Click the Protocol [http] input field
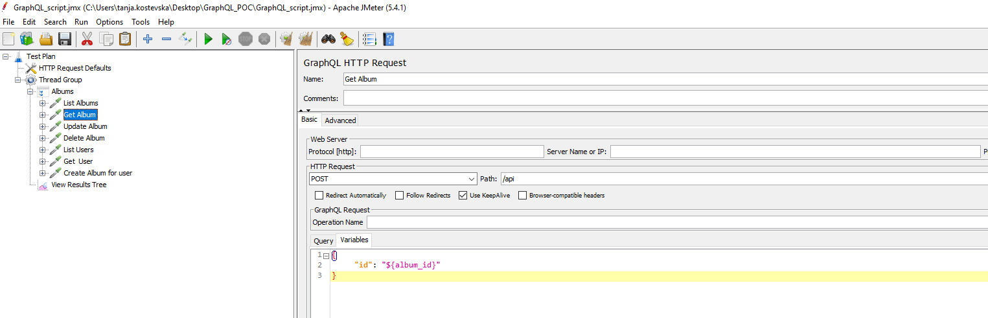The width and height of the screenshot is (988, 318). [452, 152]
